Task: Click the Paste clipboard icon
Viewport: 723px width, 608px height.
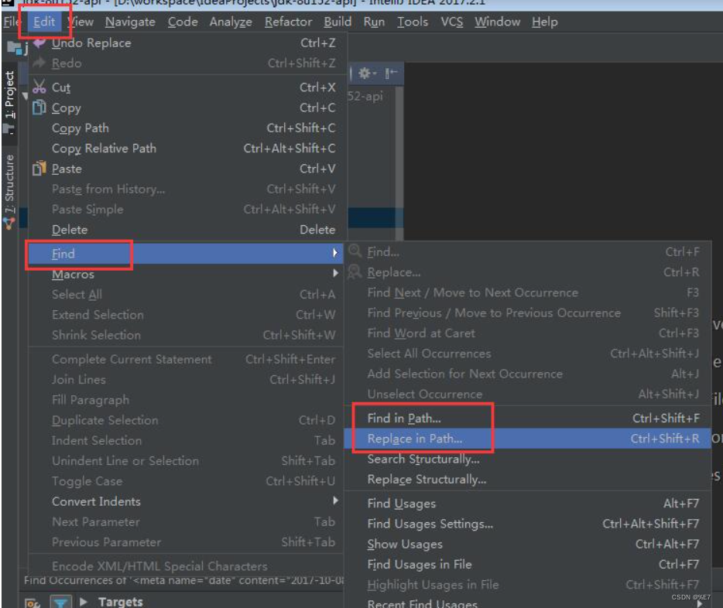Action: (x=39, y=168)
